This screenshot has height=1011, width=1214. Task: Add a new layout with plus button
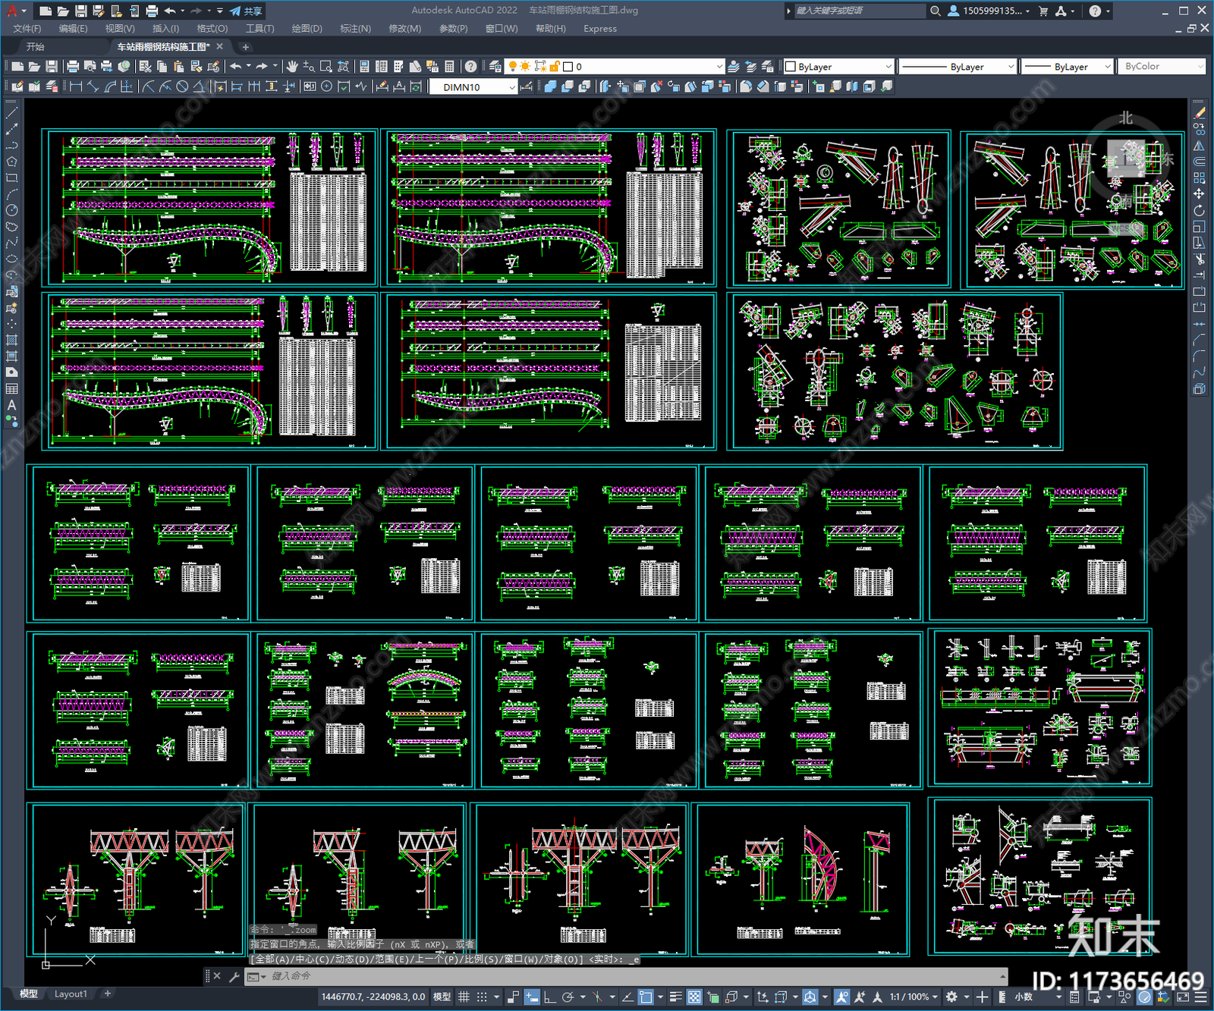107,994
